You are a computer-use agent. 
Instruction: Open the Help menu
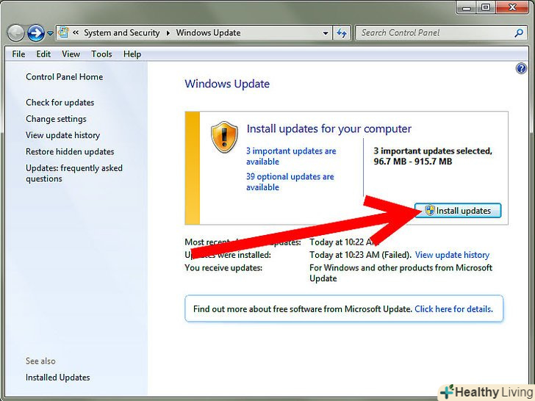pyautogui.click(x=132, y=54)
